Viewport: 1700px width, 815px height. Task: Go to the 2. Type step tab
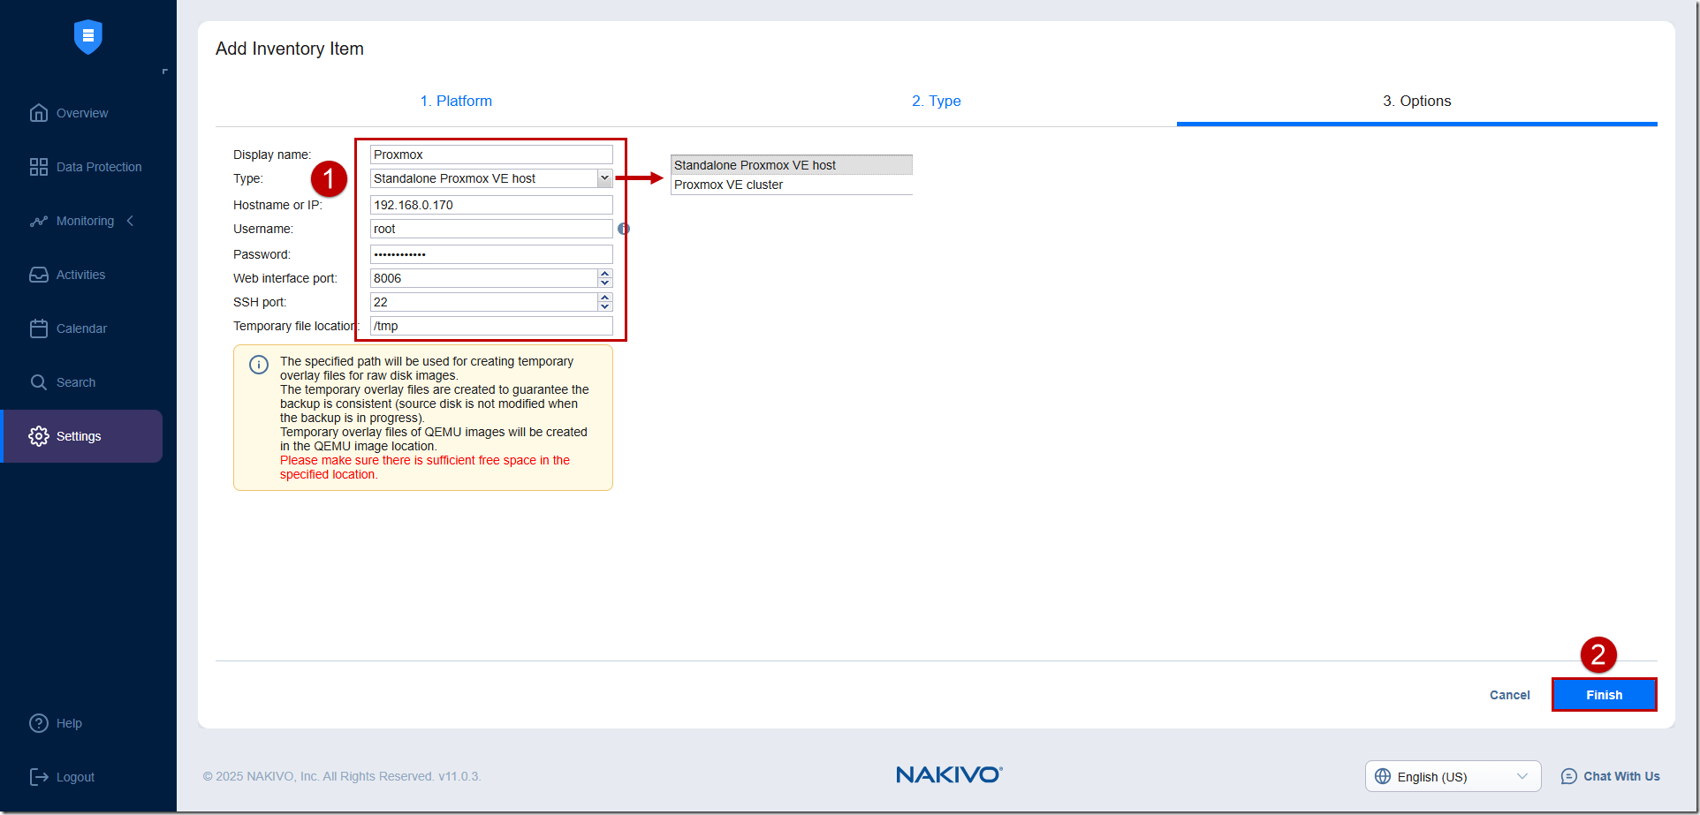point(937,101)
